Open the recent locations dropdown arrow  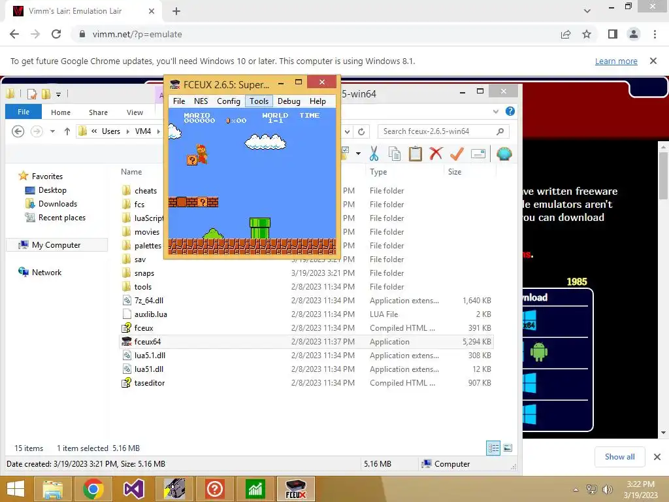coord(52,131)
